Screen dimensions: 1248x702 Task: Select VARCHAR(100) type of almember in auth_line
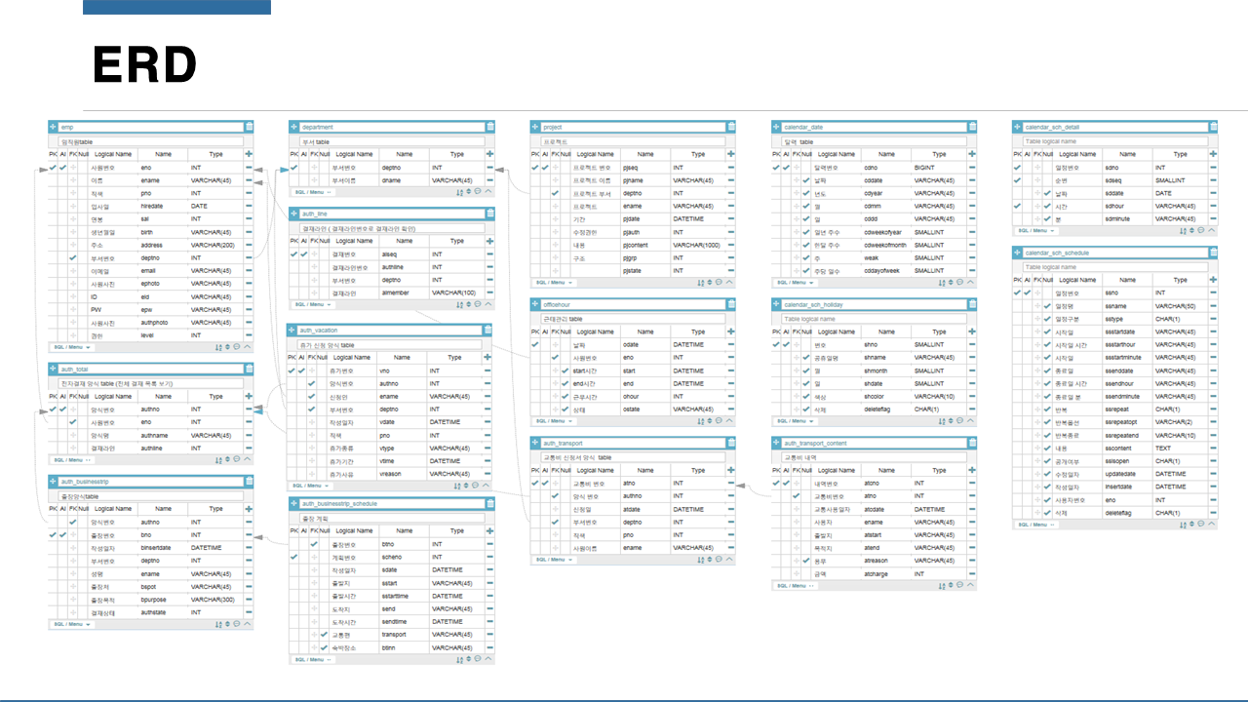(x=456, y=292)
